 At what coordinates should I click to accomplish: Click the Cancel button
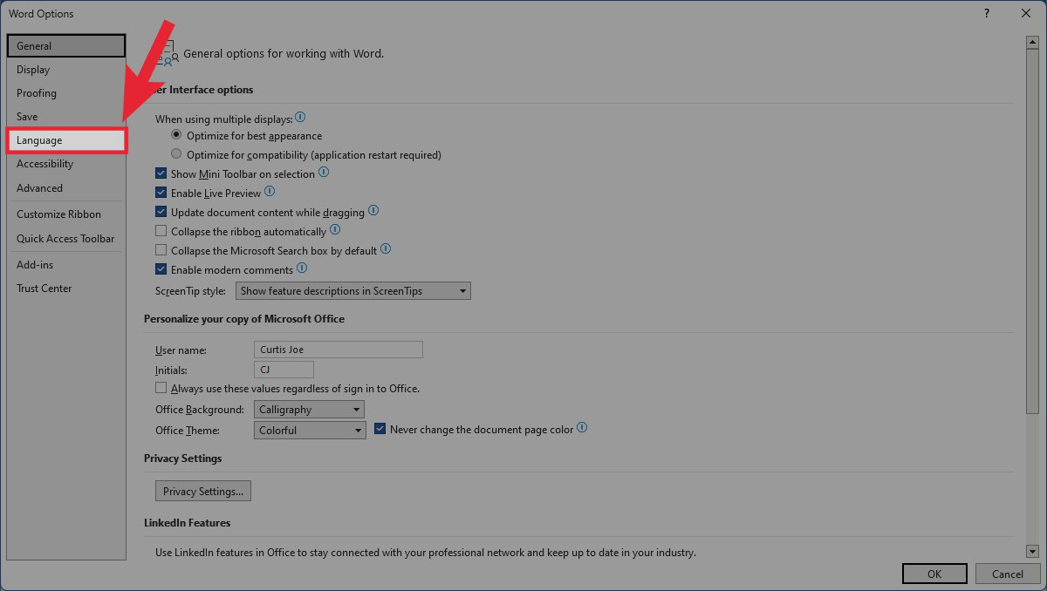pyautogui.click(x=1007, y=574)
